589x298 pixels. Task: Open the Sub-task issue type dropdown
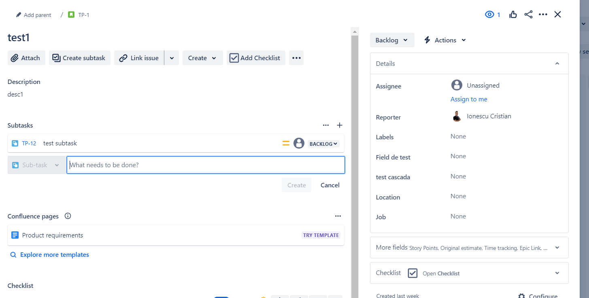coord(36,165)
